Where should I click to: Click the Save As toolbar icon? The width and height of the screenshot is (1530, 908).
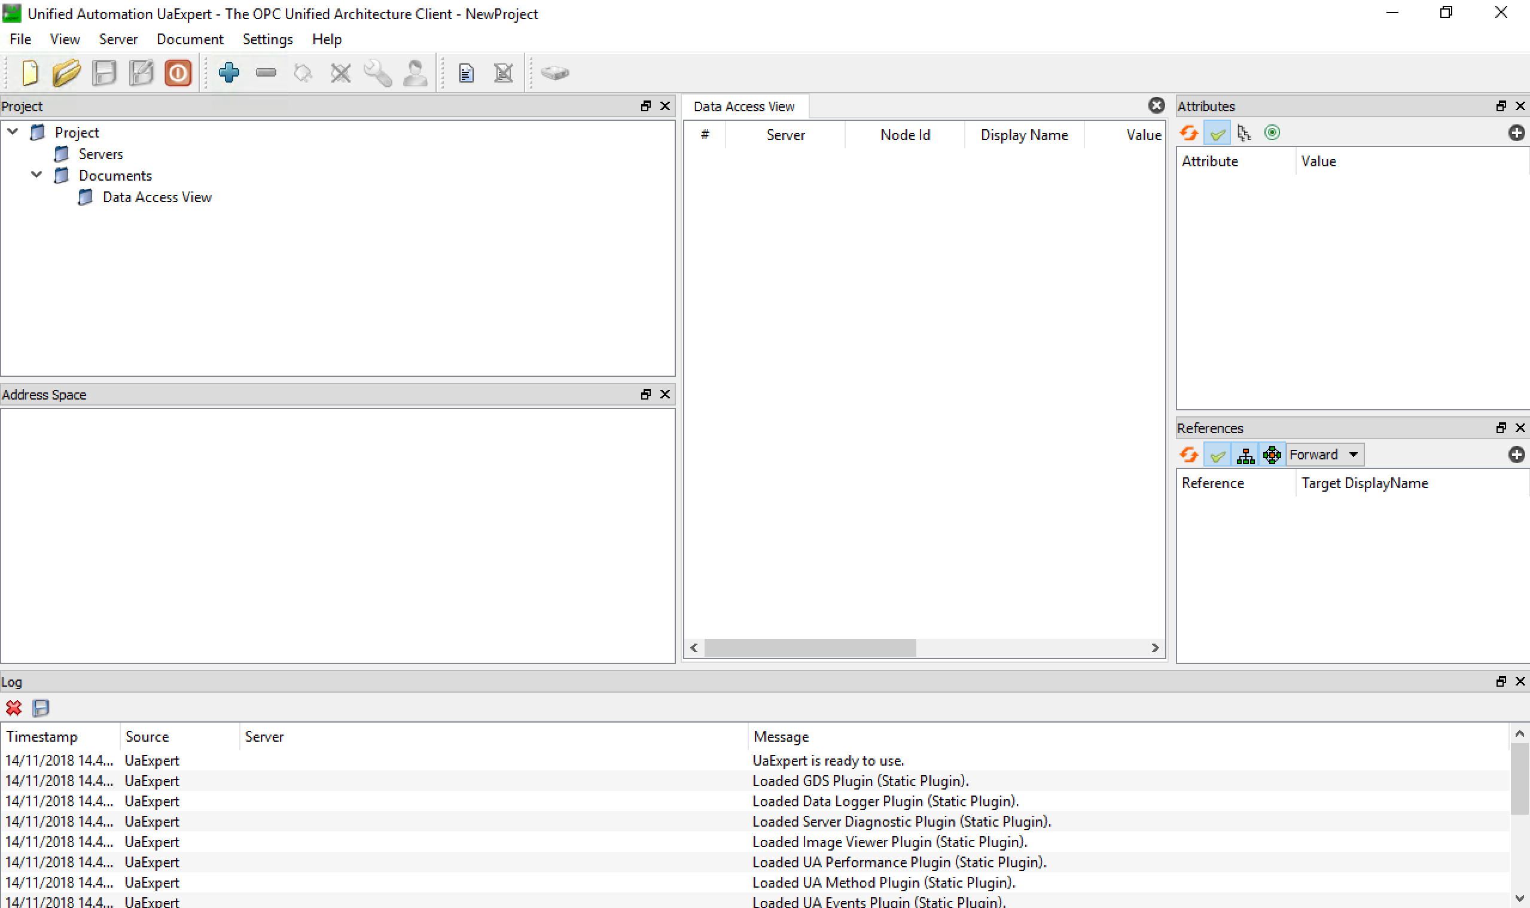[141, 73]
